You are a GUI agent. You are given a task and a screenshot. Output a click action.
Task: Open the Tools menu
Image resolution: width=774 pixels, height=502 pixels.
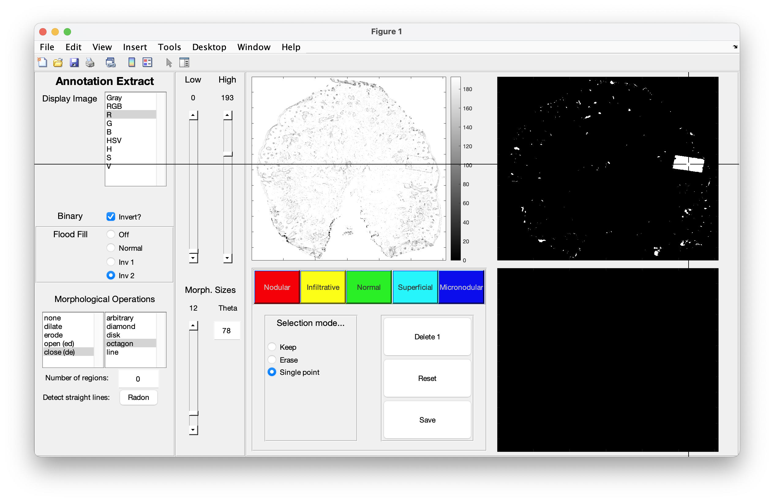click(x=169, y=47)
